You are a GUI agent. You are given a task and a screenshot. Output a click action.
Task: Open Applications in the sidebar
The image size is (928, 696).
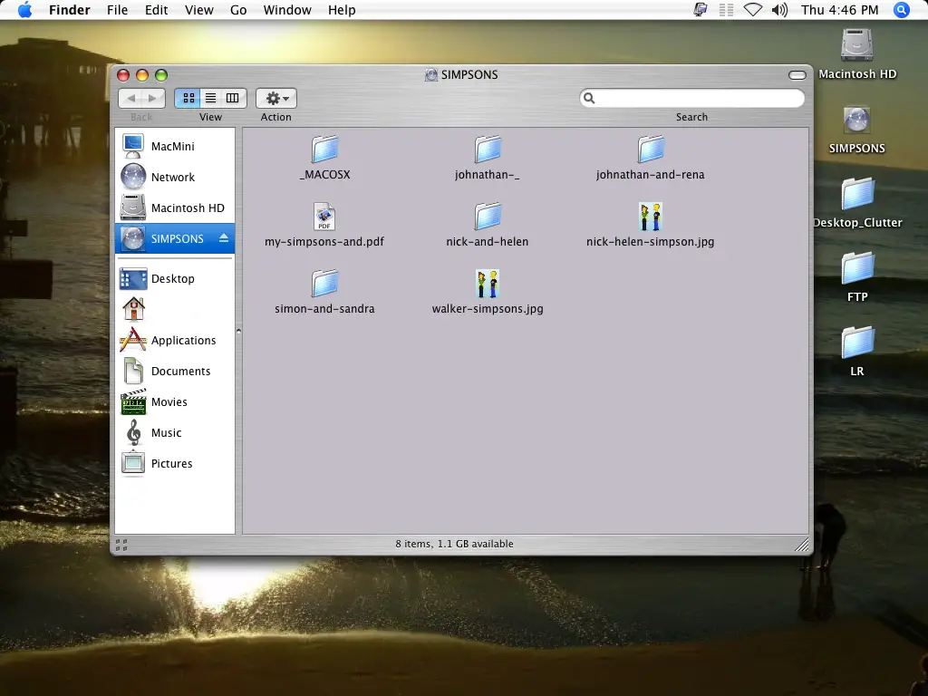175,341
